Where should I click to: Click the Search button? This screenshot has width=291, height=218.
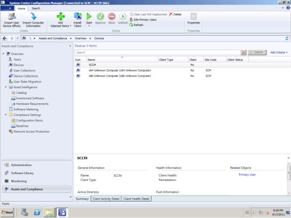coord(257,52)
